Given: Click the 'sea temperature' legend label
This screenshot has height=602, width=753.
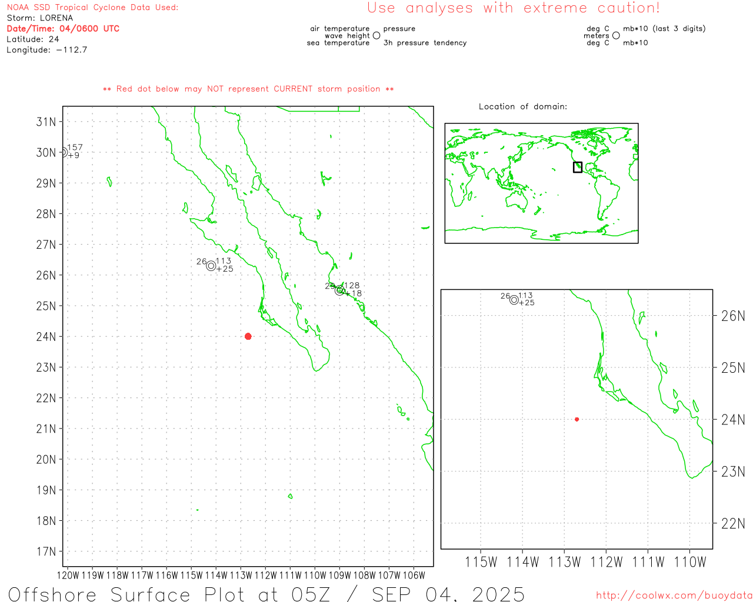Looking at the screenshot, I should (338, 43).
